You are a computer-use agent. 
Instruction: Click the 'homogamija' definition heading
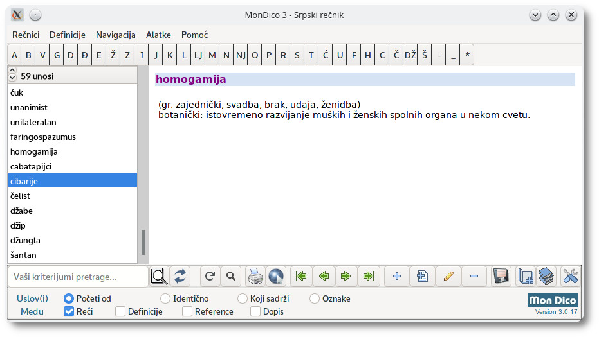(x=191, y=80)
